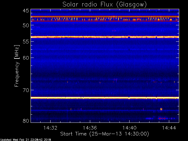Click the 70 frequency tick label

pos(26,90)
